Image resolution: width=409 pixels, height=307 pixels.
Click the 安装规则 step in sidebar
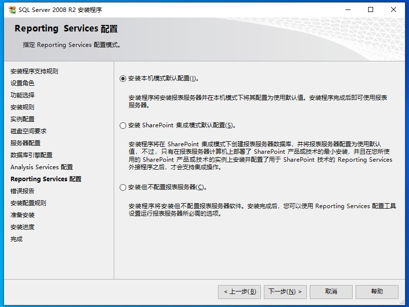coord(22,107)
